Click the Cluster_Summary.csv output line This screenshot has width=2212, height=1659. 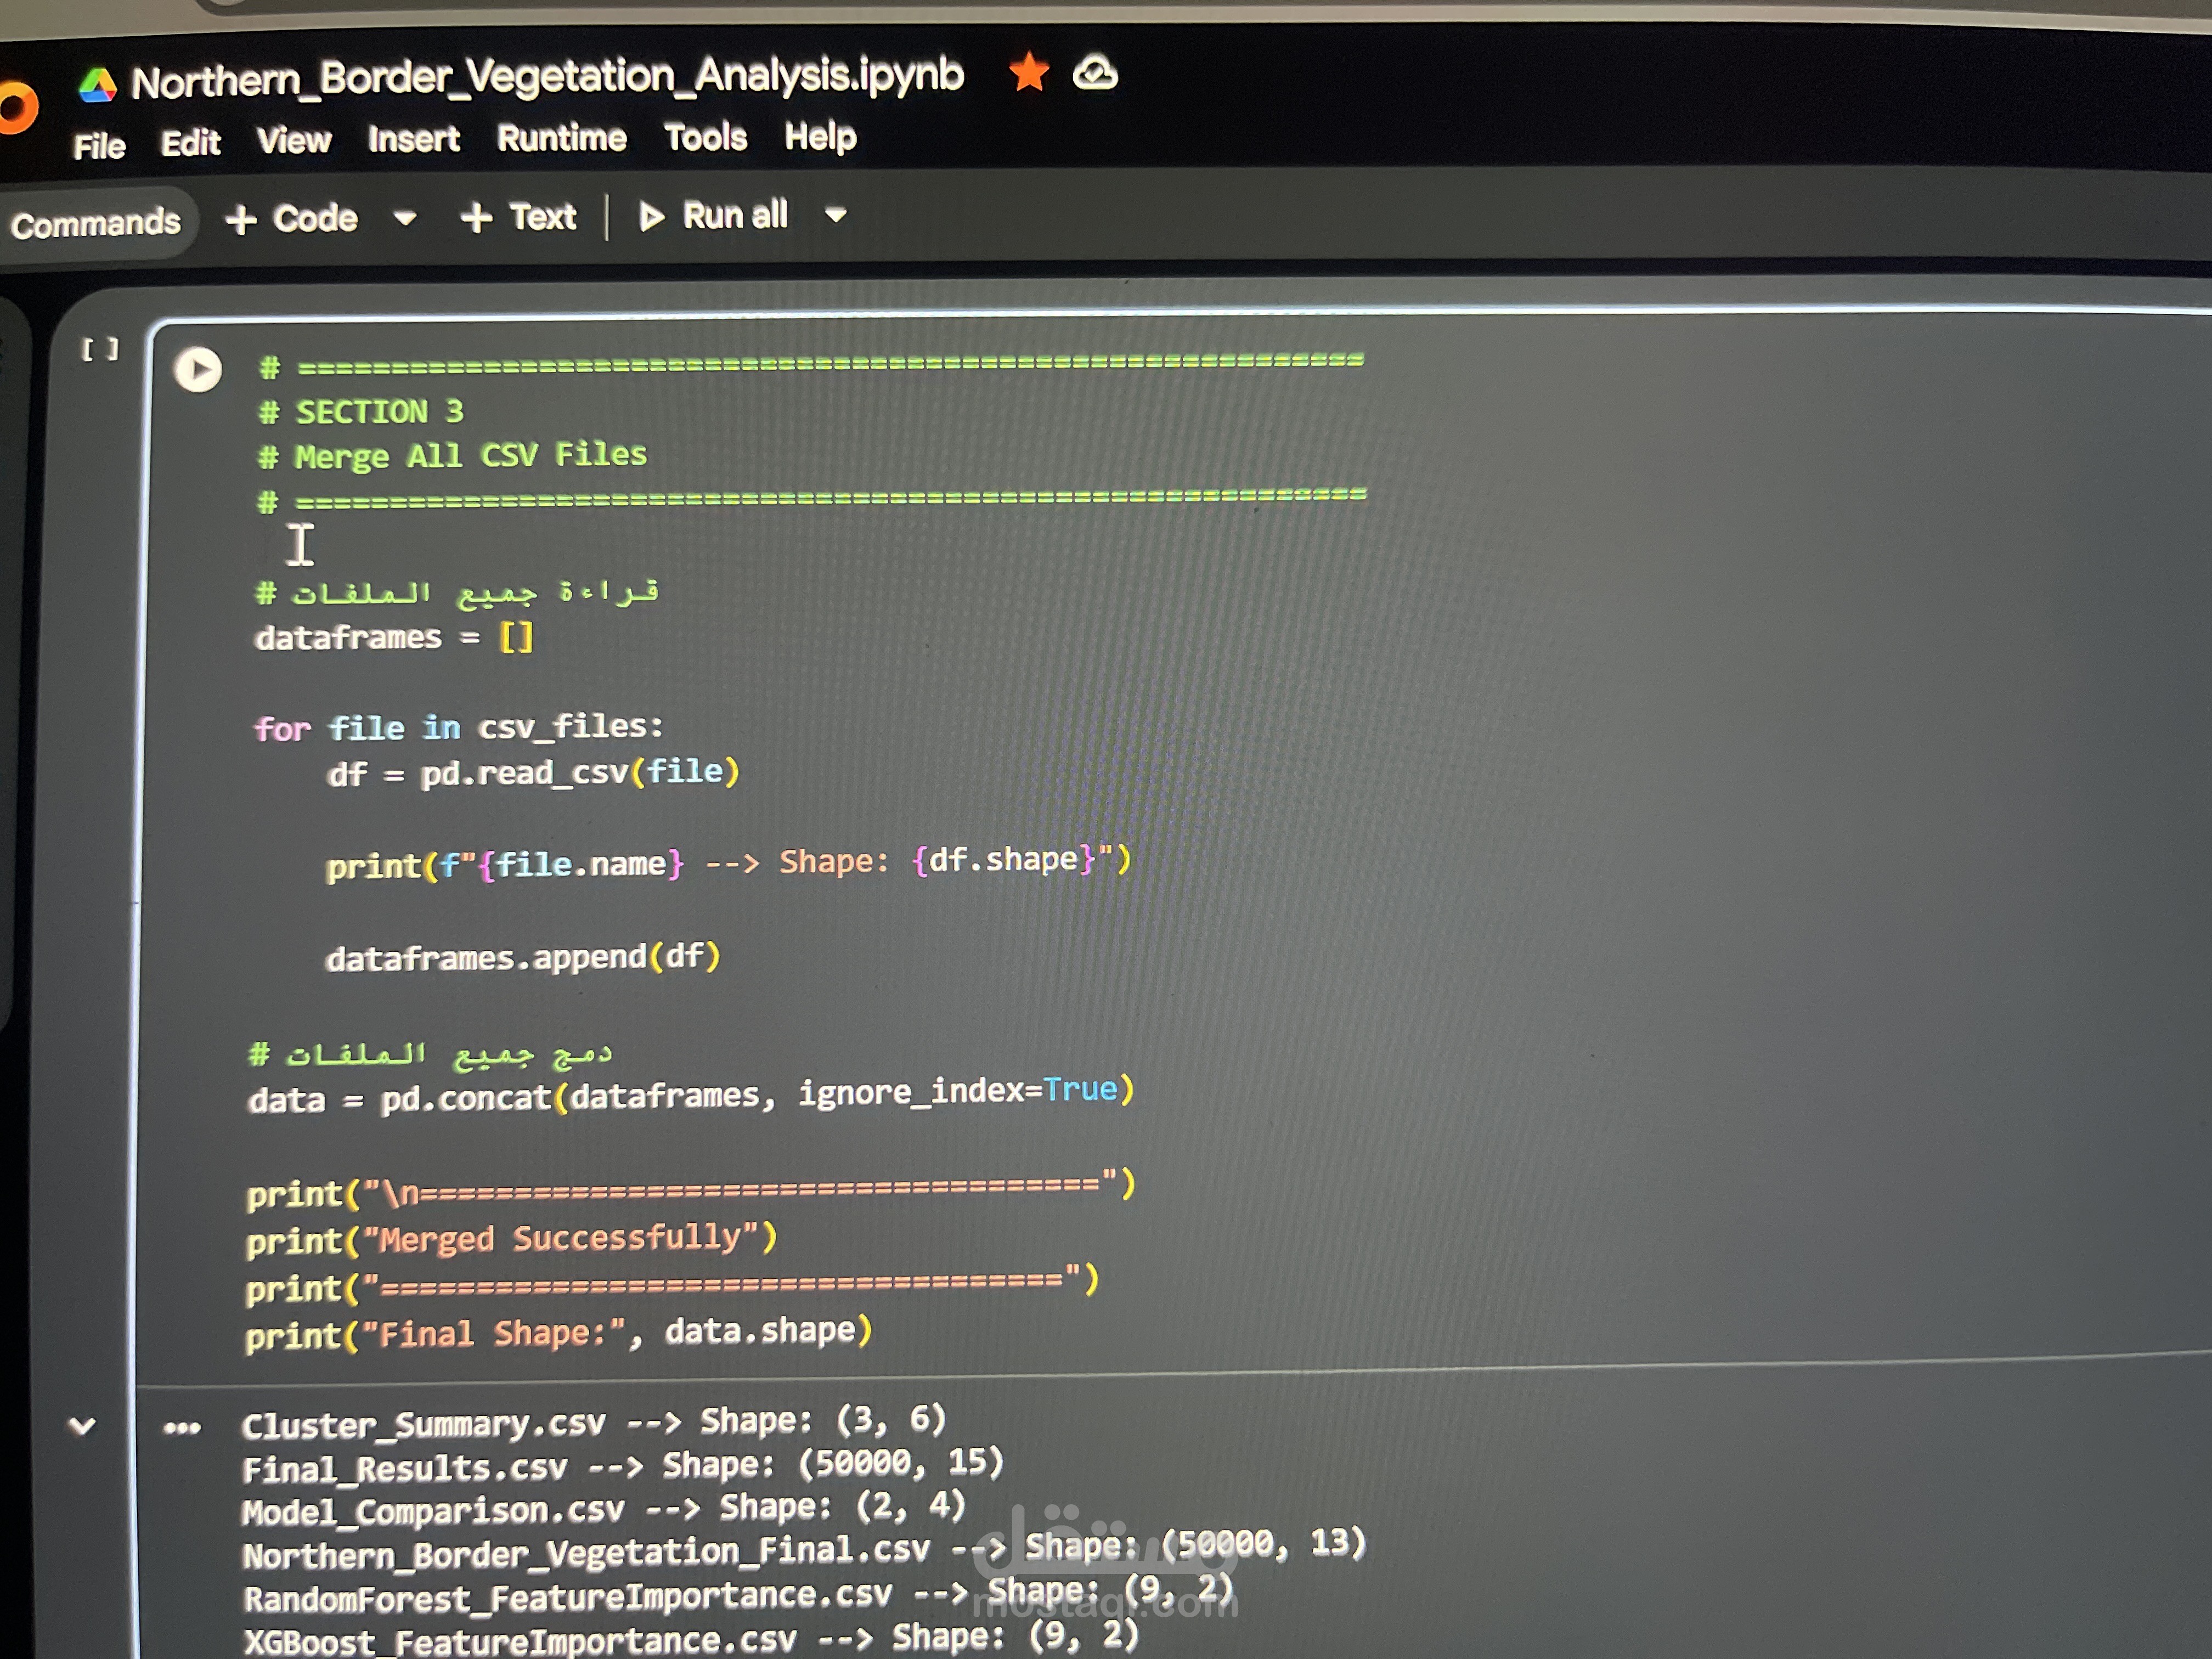tap(594, 1422)
